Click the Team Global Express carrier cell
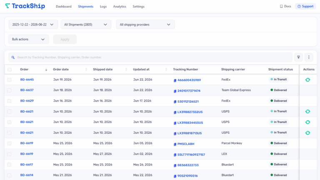The image size is (320, 180). (x=236, y=90)
